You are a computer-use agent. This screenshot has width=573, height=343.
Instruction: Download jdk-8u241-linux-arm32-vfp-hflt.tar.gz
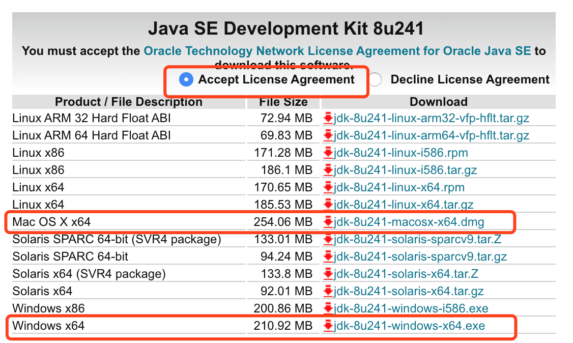click(431, 118)
